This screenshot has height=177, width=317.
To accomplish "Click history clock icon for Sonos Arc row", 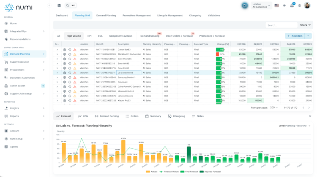I will click(70, 82).
